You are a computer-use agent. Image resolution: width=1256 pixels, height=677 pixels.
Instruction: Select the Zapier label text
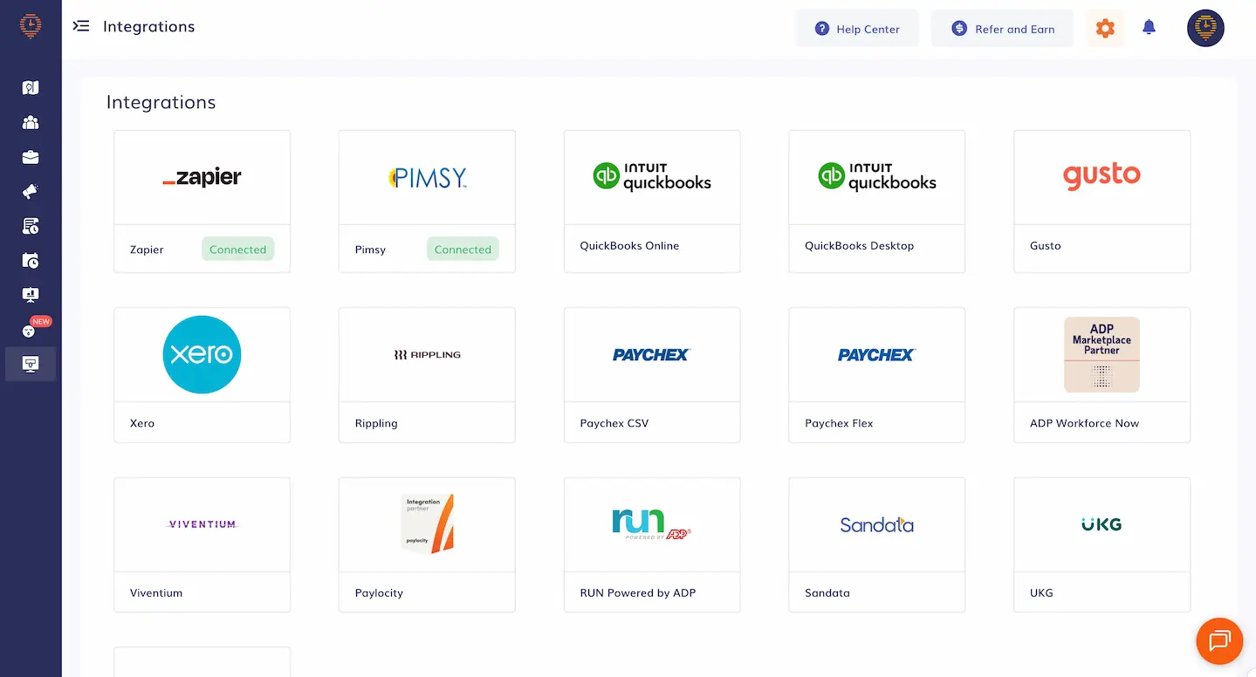click(147, 250)
